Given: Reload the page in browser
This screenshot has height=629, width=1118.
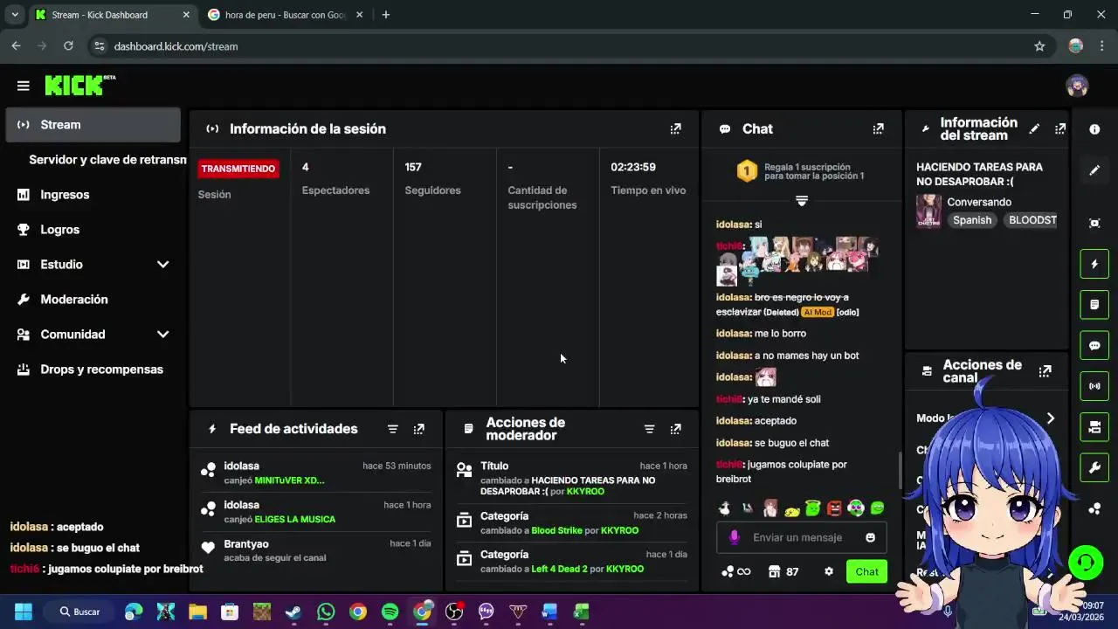Looking at the screenshot, I should tap(68, 46).
